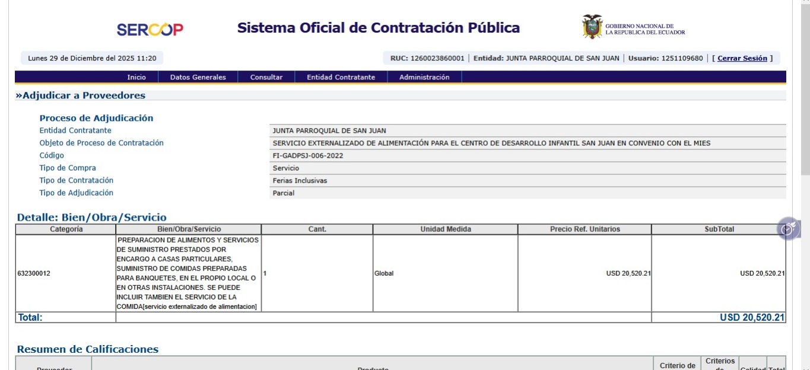Click the Categoría column header
This screenshot has width=810, height=370.
point(66,229)
